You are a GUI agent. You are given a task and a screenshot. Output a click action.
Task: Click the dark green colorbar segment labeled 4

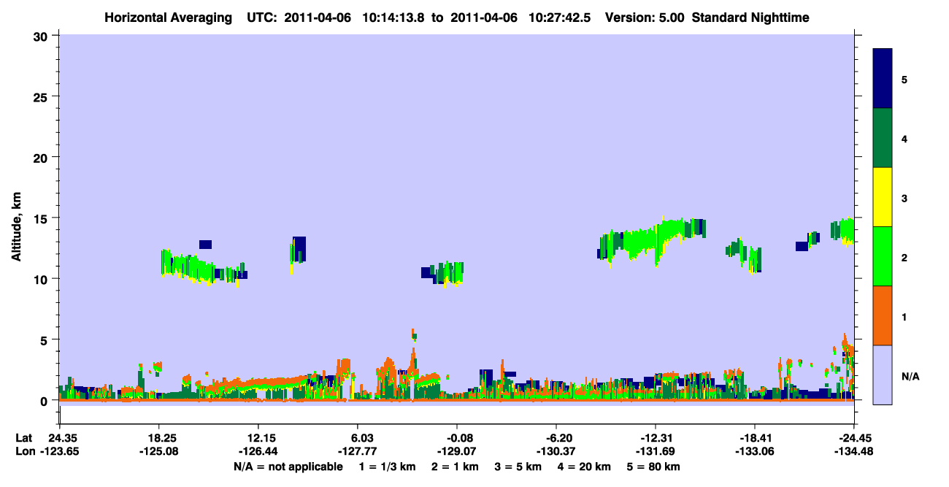point(883,138)
